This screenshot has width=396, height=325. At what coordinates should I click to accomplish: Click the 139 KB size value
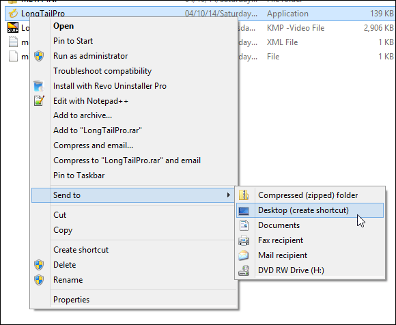[382, 14]
